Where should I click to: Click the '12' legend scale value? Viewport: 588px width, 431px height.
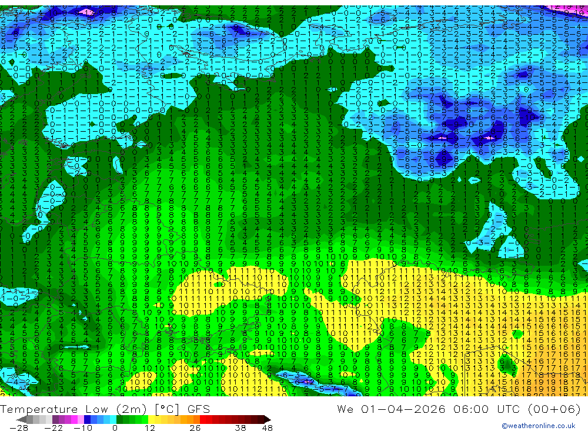click(150, 428)
